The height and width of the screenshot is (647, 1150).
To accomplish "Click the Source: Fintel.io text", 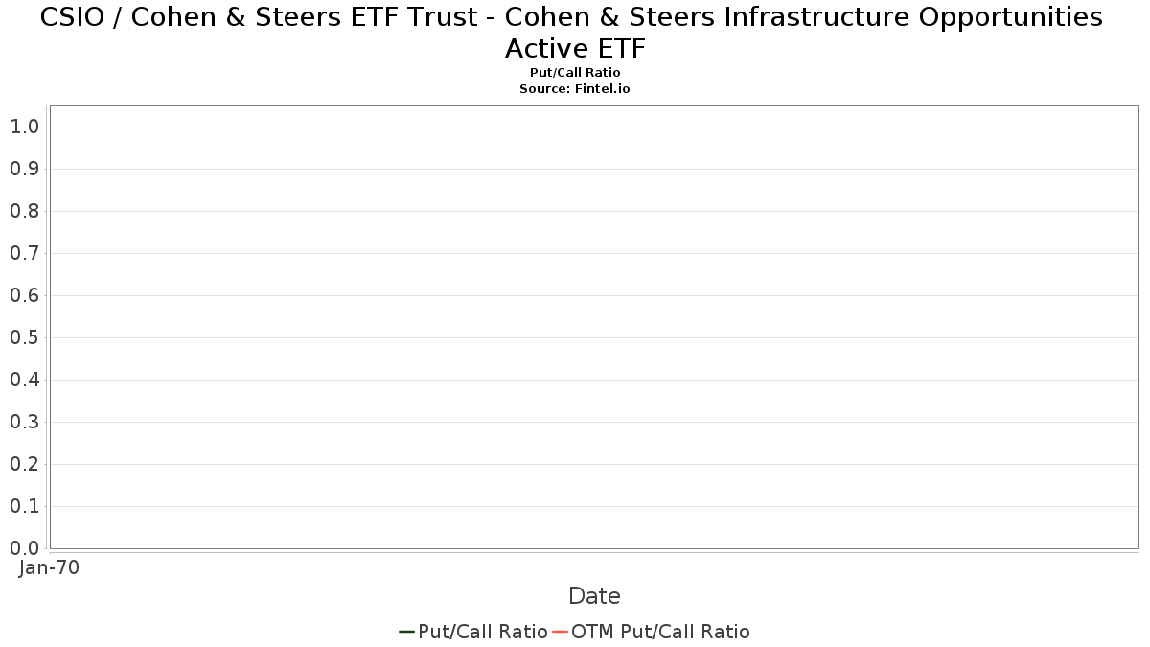I will [x=575, y=88].
